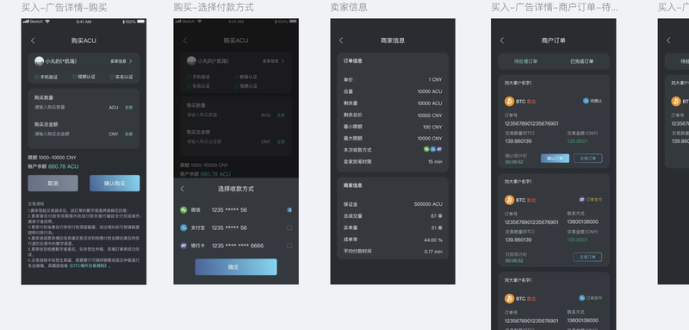
Task: Check the 银行卡 payment method checkbox
Action: pyautogui.click(x=289, y=246)
